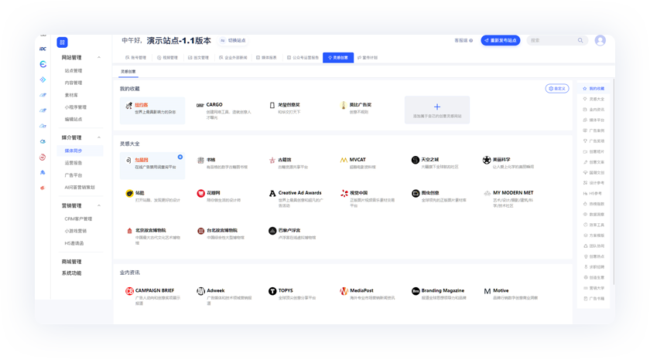The image size is (650, 359).
Task: Click the 重新发布站点 button
Action: point(500,41)
